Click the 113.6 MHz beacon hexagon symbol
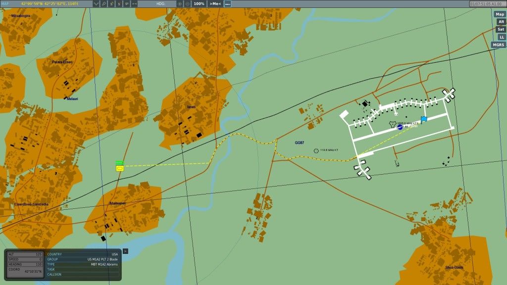Viewport: 507px width, 285px height. coord(316,150)
